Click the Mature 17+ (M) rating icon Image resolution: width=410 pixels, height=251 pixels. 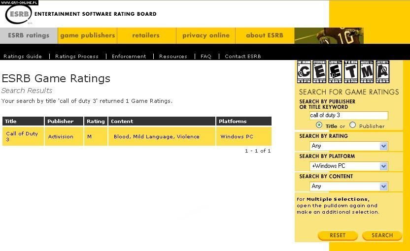[x=367, y=72]
